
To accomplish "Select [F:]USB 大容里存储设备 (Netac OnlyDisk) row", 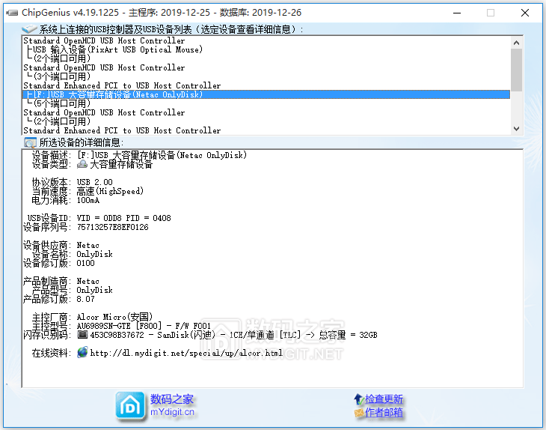I will (x=266, y=94).
